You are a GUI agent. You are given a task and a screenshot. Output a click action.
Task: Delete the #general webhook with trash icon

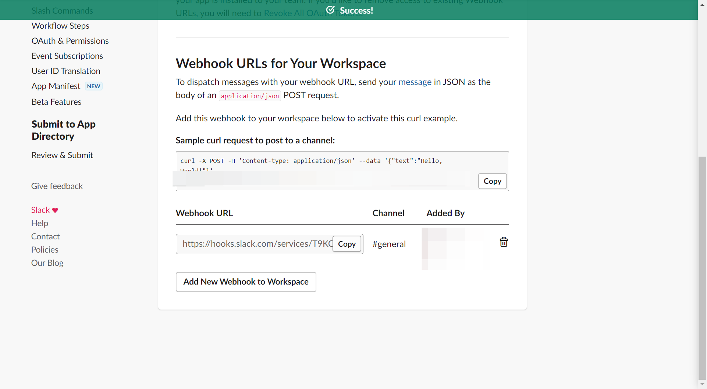(x=504, y=242)
